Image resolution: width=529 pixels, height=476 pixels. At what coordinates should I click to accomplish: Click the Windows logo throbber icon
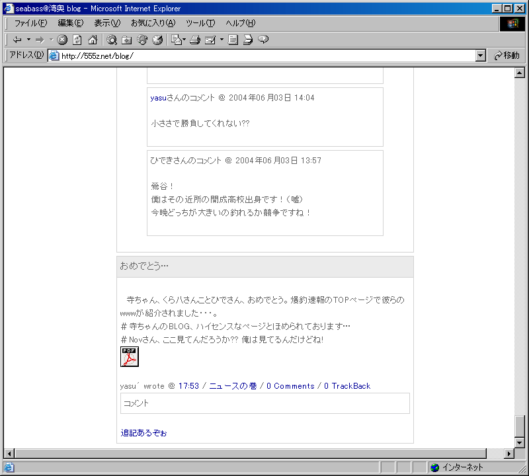pos(512,24)
